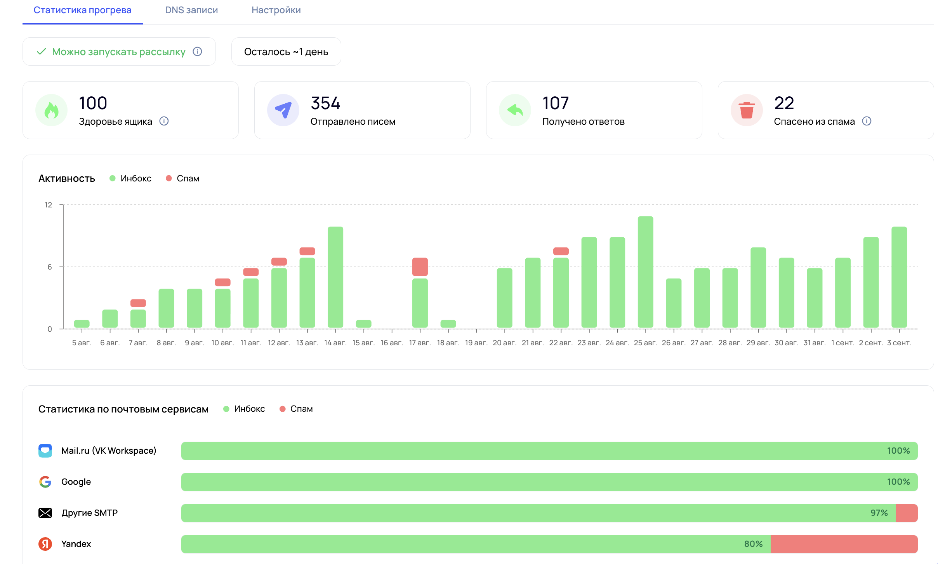
Task: Click the Осталось ~1 день badge
Action: (x=286, y=52)
